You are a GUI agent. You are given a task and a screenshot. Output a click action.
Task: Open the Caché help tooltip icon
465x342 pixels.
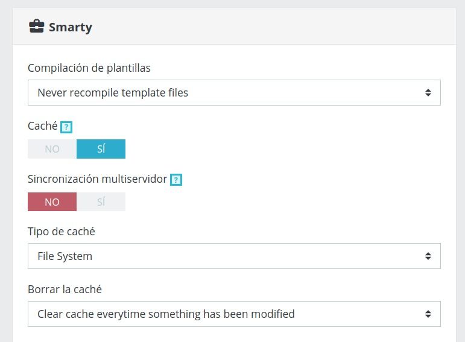[x=66, y=127]
